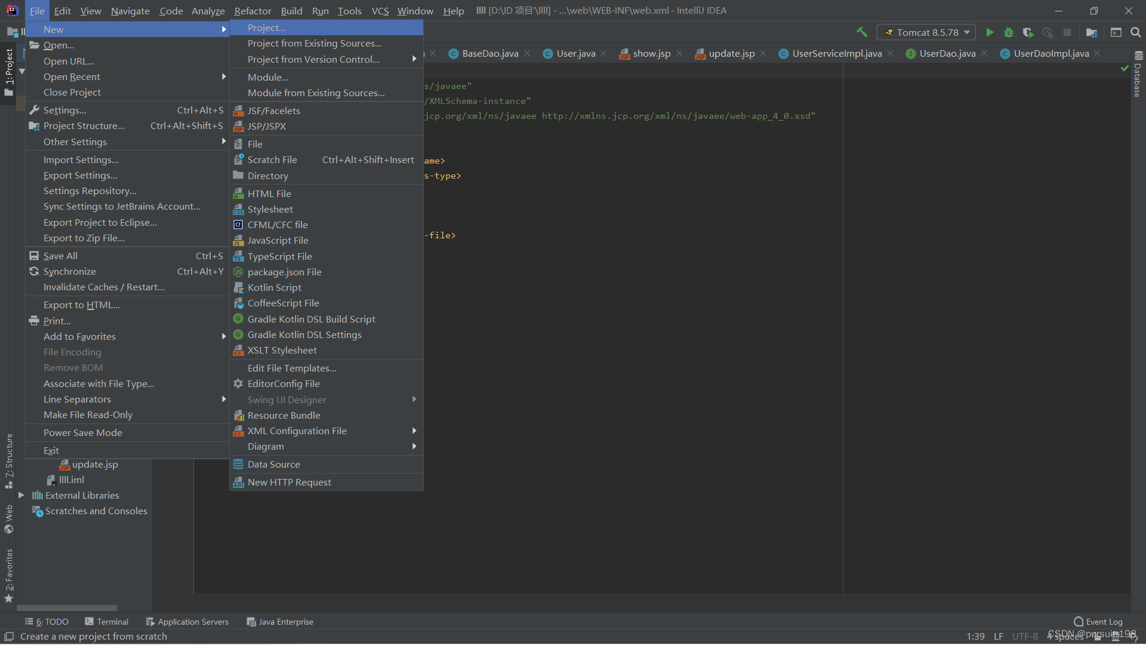Screen dimensions: 1146x645
Task: Open Tomcat 8.5.78 run configuration dropdown
Action: 926,32
